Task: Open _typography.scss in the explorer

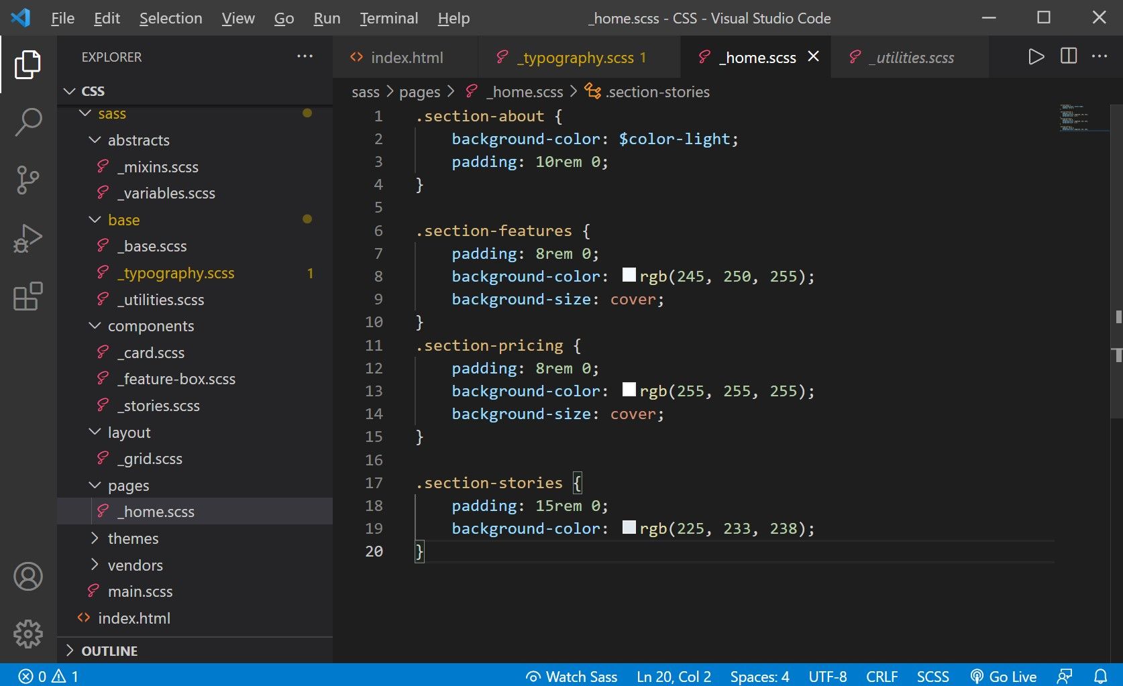Action: tap(195, 272)
